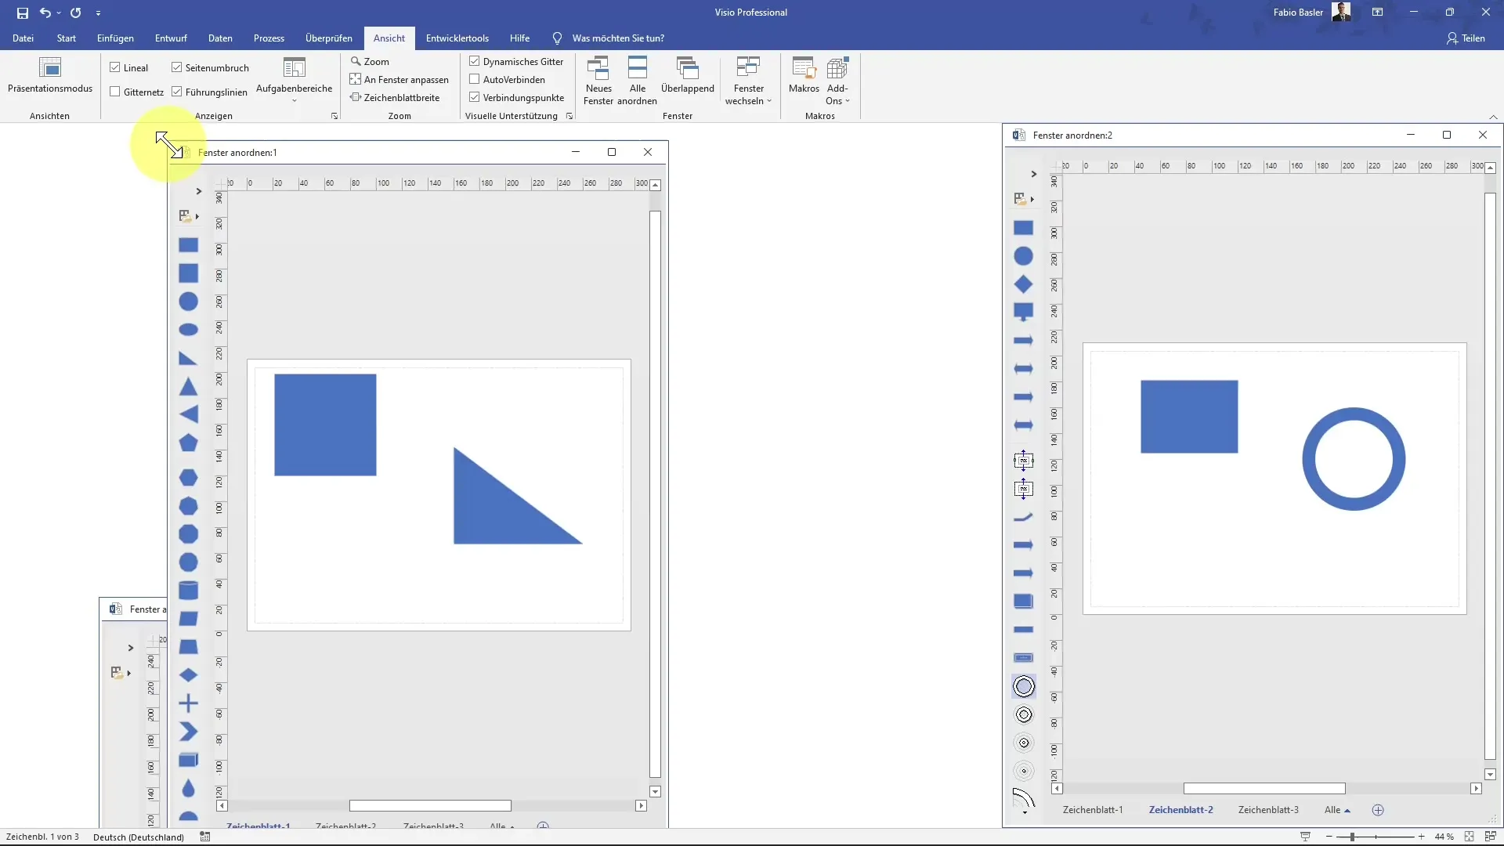
Task: Toggle the Lineal checkbox
Action: point(115,67)
